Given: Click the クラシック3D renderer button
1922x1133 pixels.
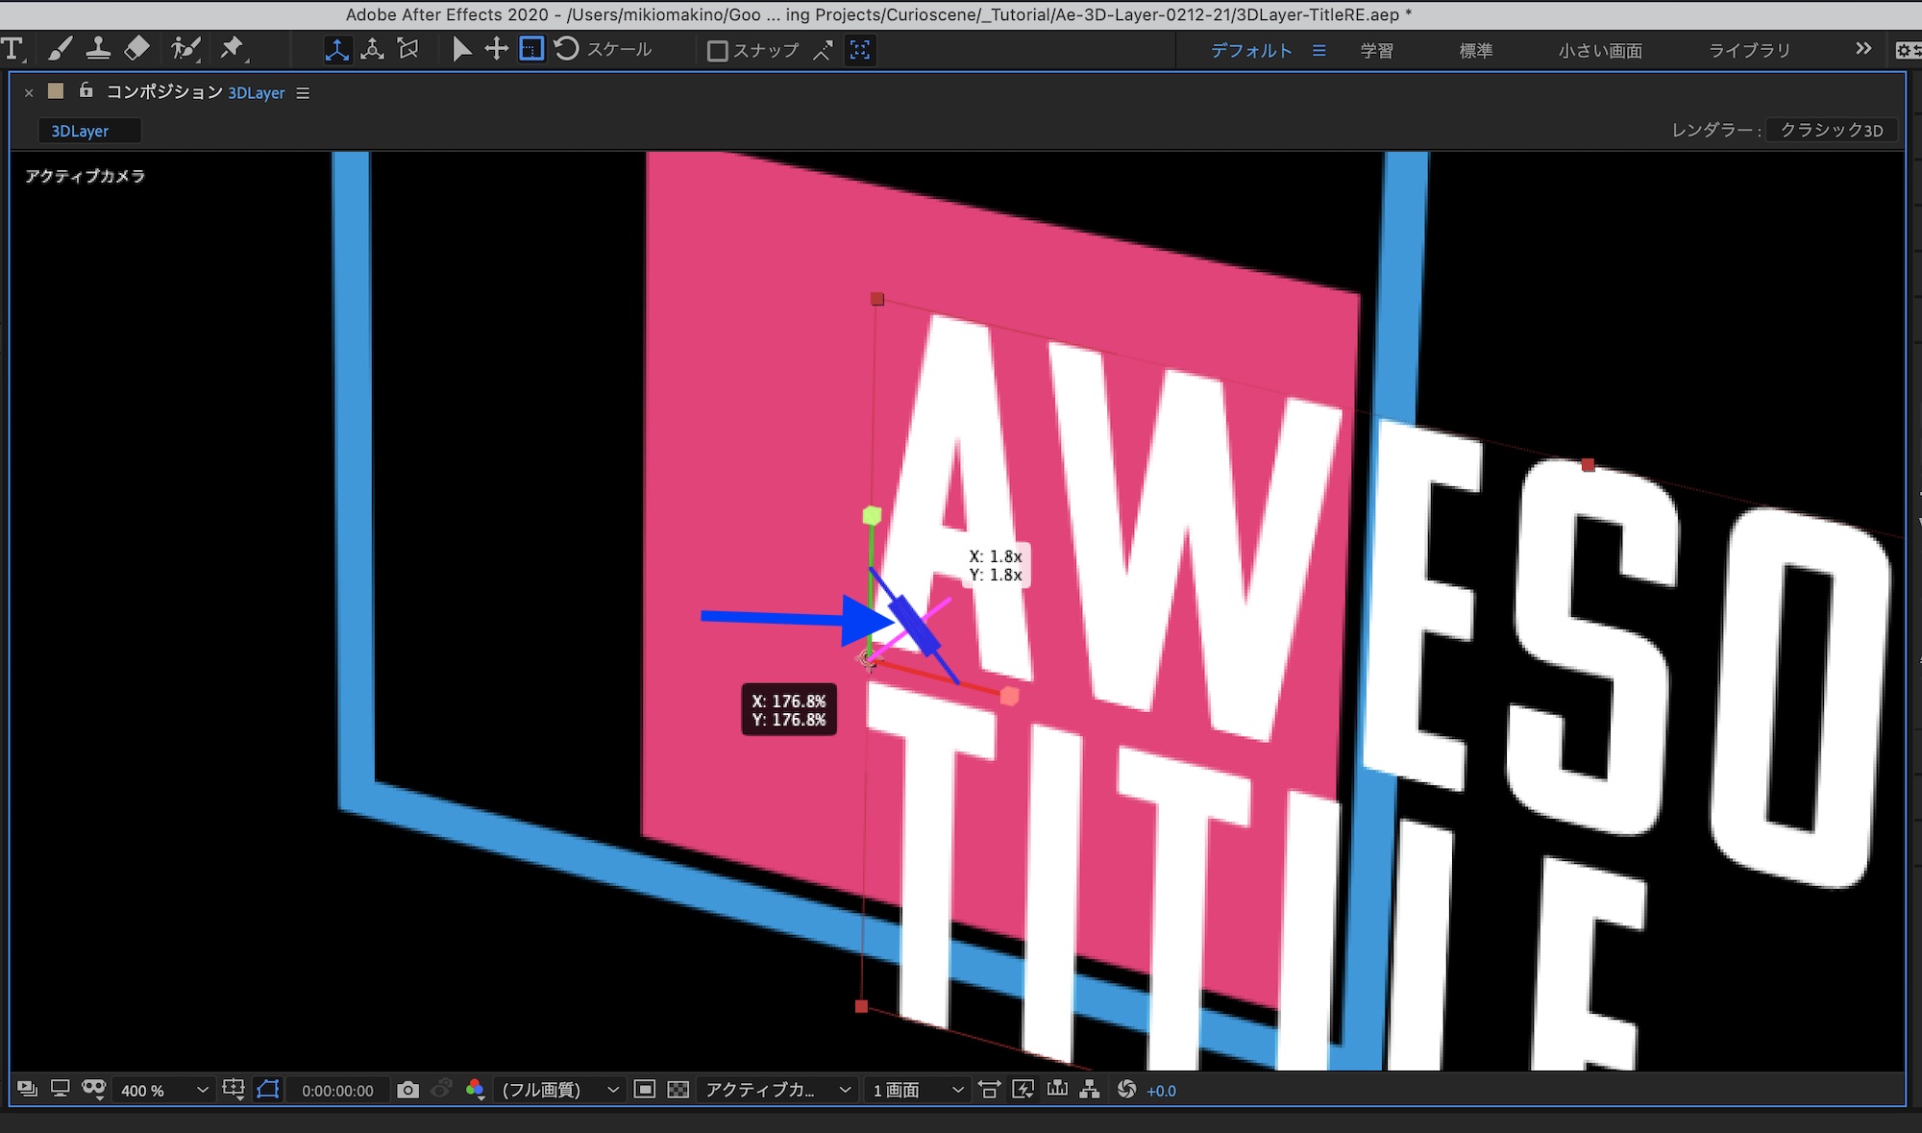Looking at the screenshot, I should coord(1831,131).
